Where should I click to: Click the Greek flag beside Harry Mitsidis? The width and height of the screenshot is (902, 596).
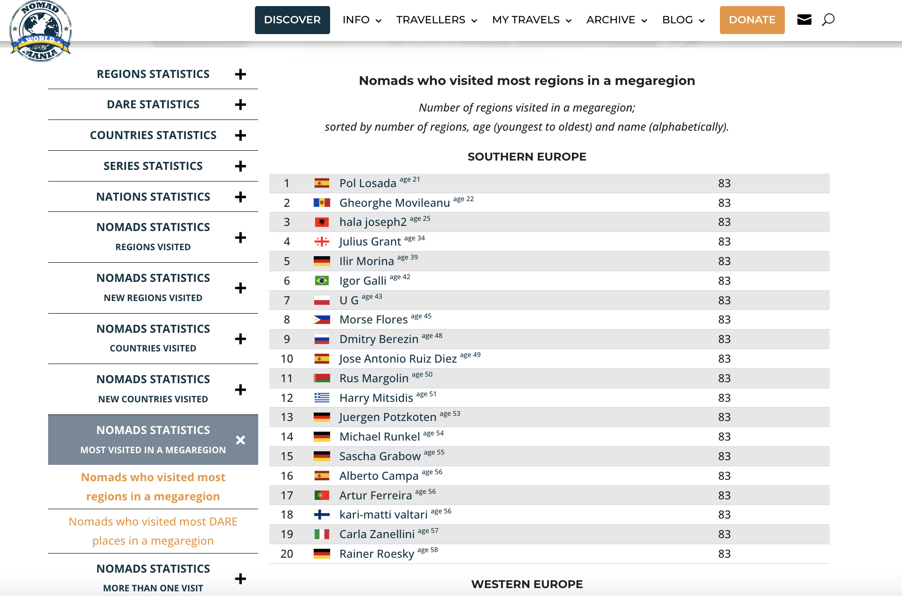point(322,398)
